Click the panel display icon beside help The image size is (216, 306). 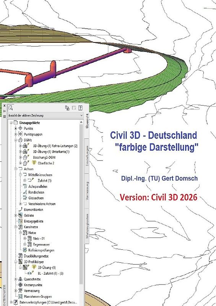tap(74, 108)
